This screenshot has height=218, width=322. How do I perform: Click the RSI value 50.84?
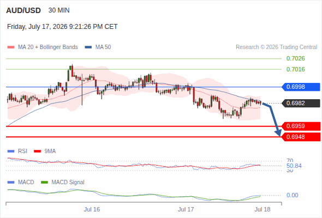point(294,166)
